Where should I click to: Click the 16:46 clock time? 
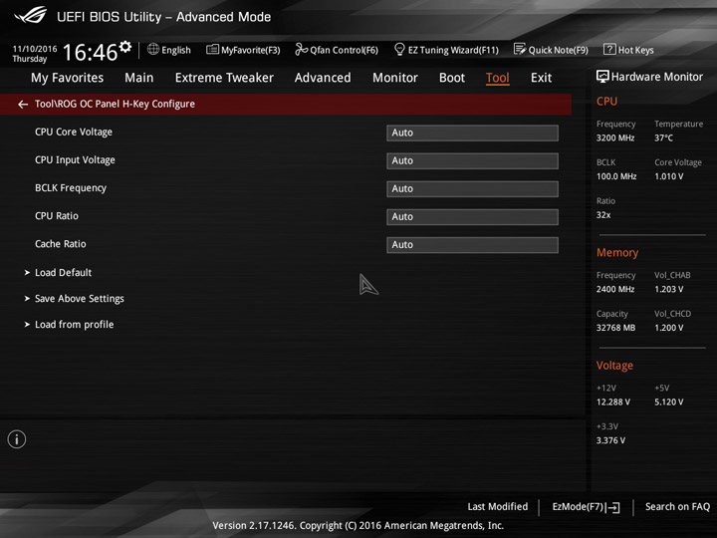[90, 52]
